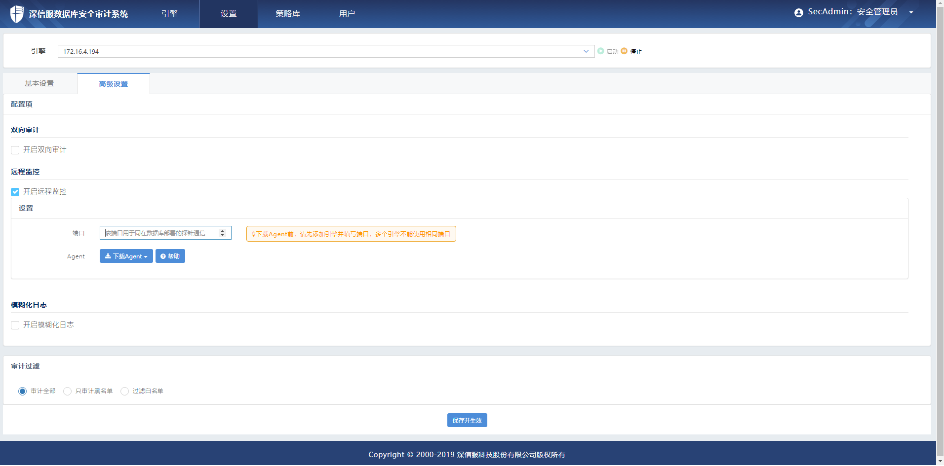Click the shield logo icon in the header
Screen dimensions: 944x466
pyautogui.click(x=17, y=14)
